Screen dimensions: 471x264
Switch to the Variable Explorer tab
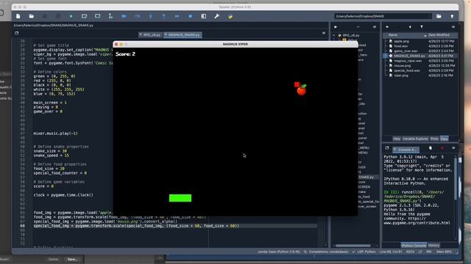tap(415, 139)
